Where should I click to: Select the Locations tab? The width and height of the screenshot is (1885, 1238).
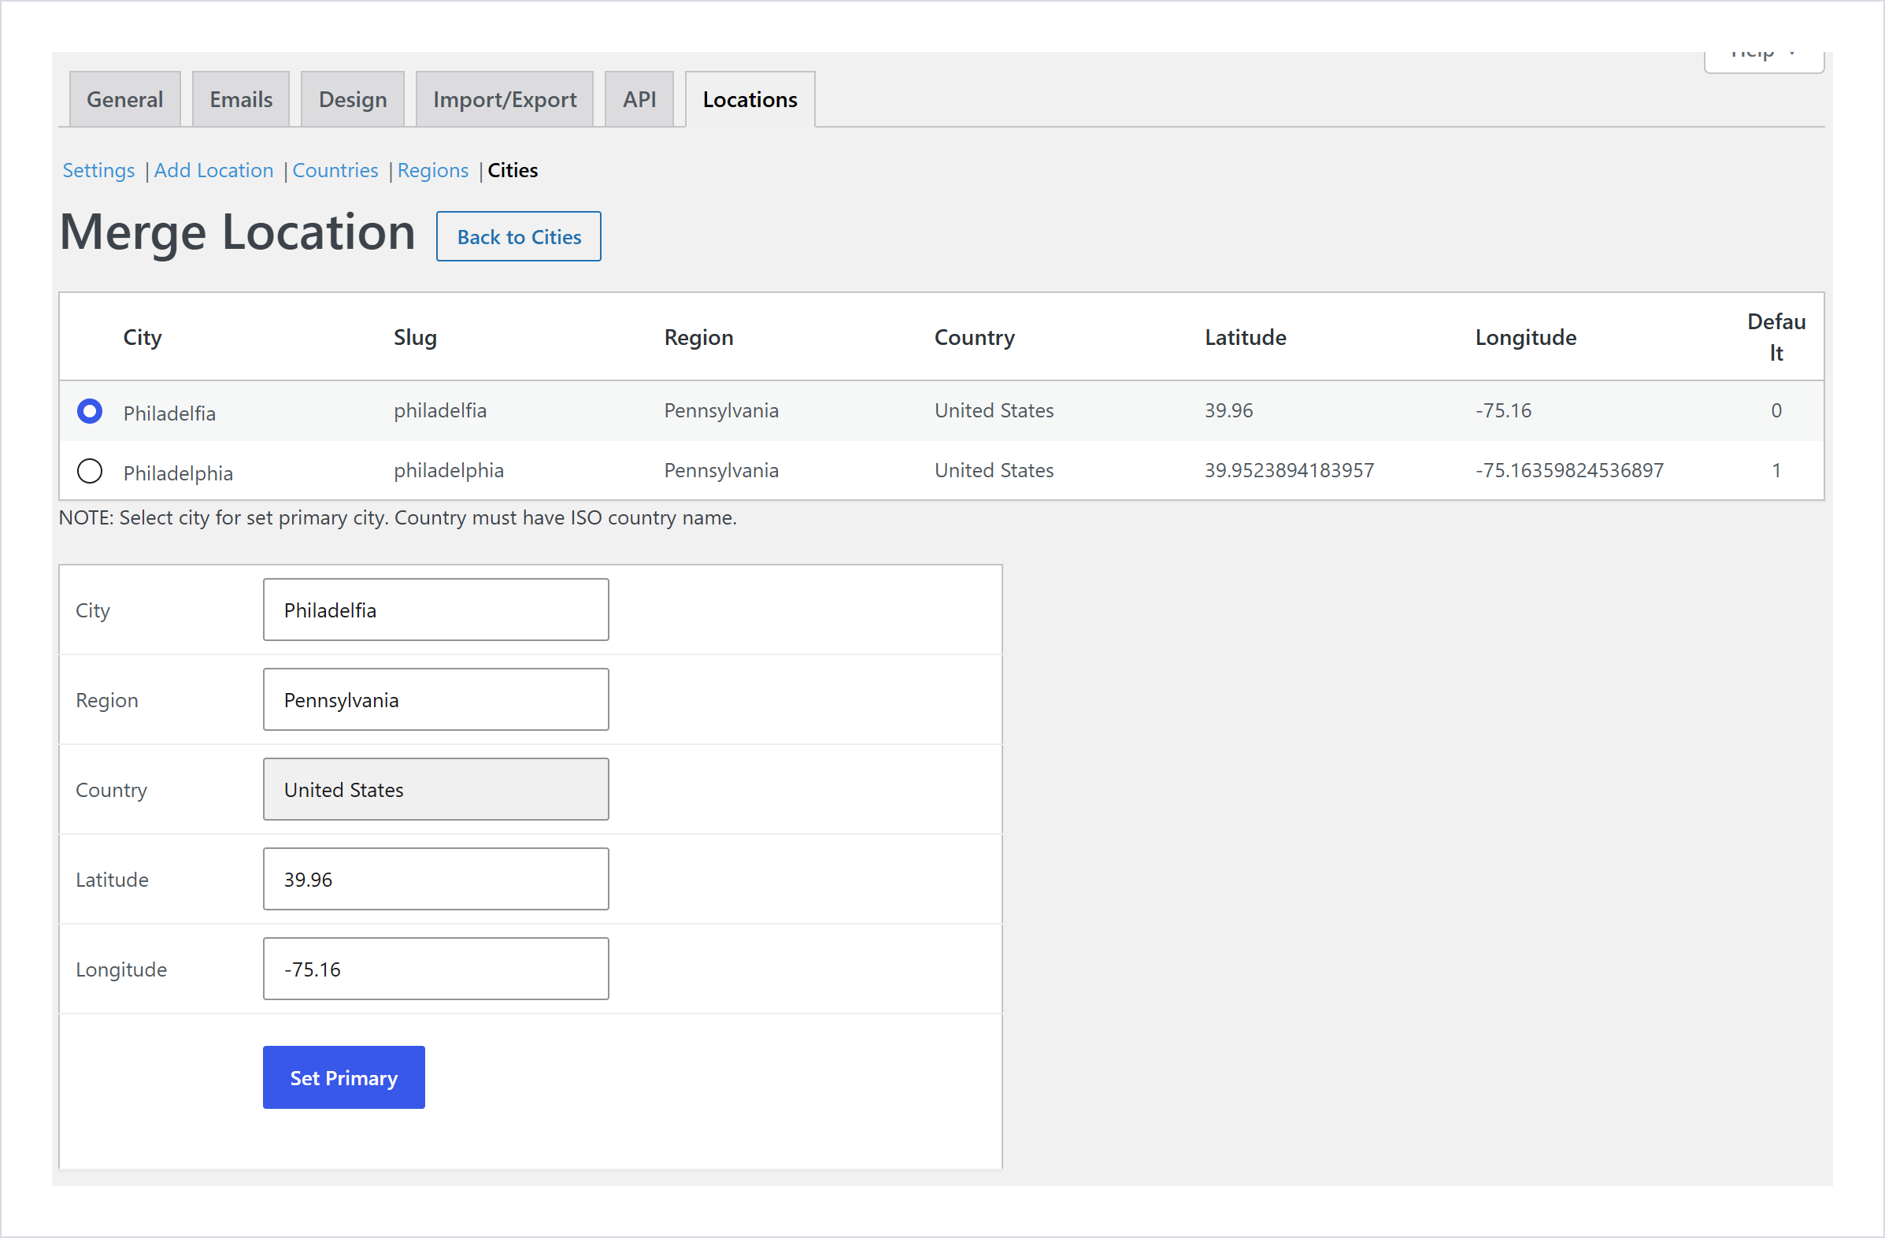750,100
